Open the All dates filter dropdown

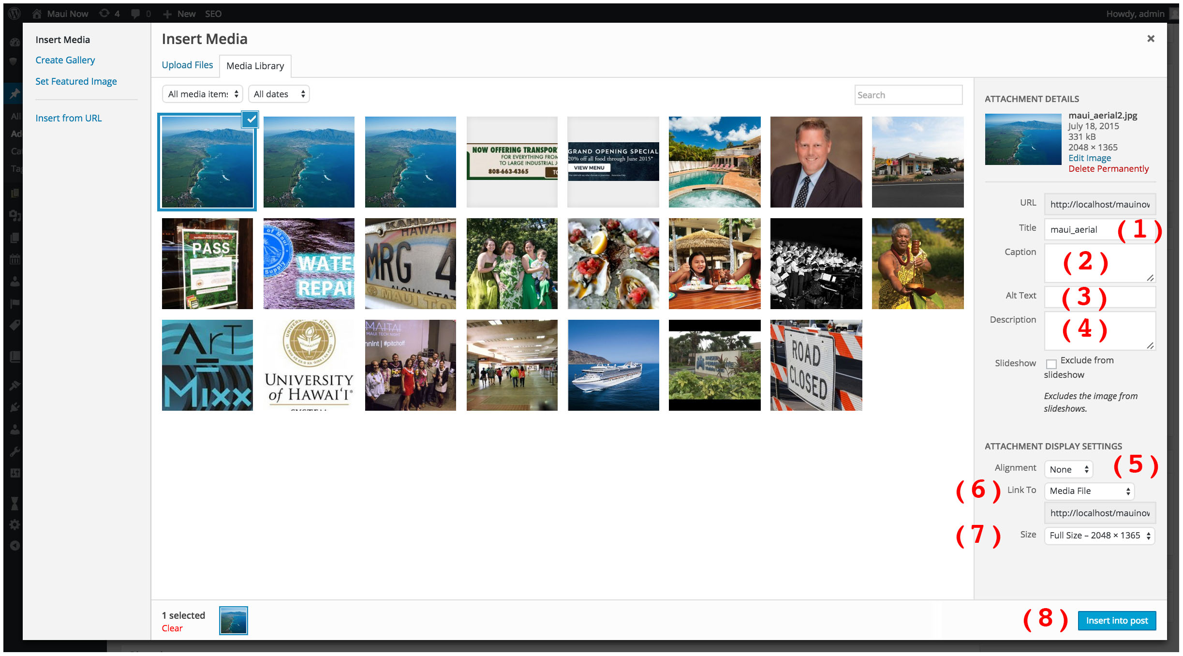279,94
